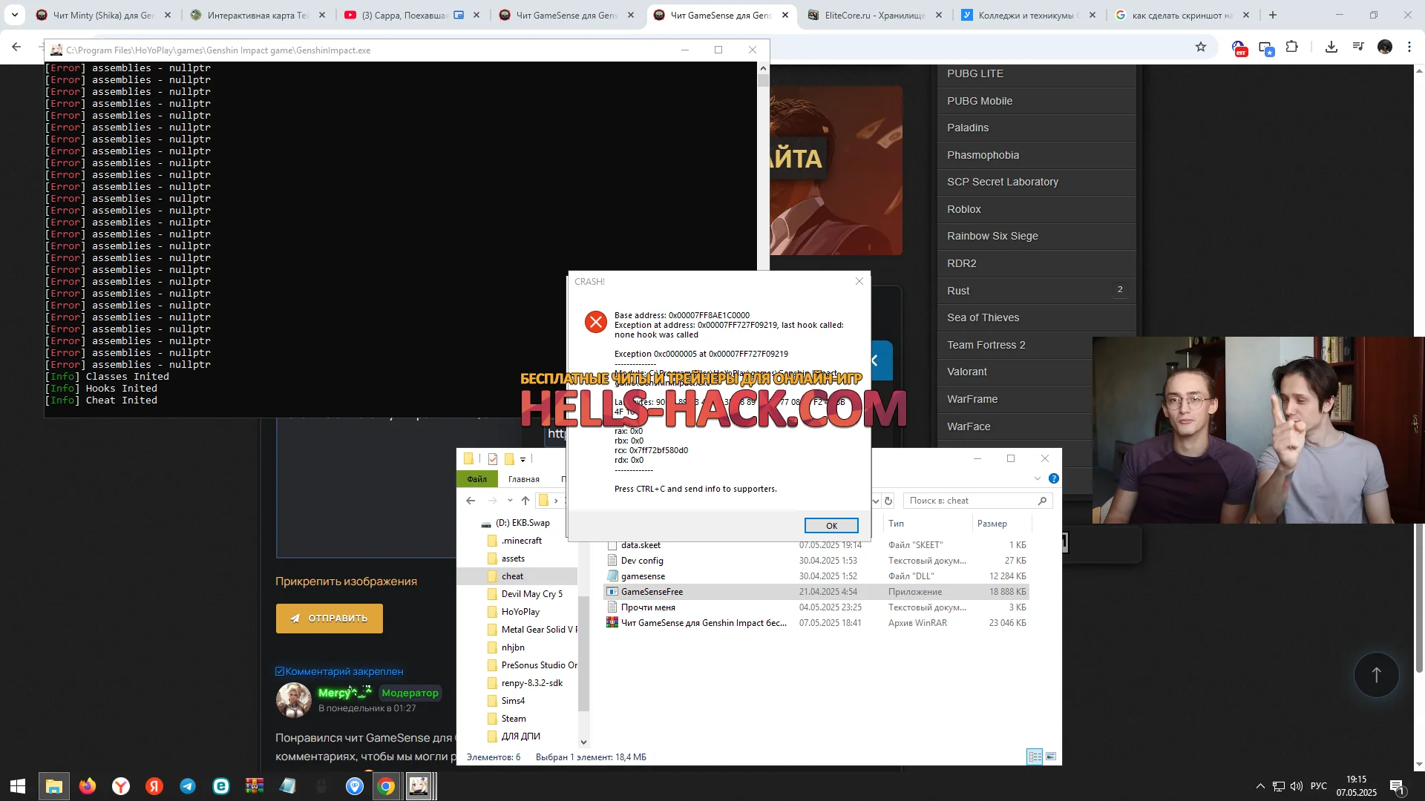Sort files by Размер column

point(1000,524)
